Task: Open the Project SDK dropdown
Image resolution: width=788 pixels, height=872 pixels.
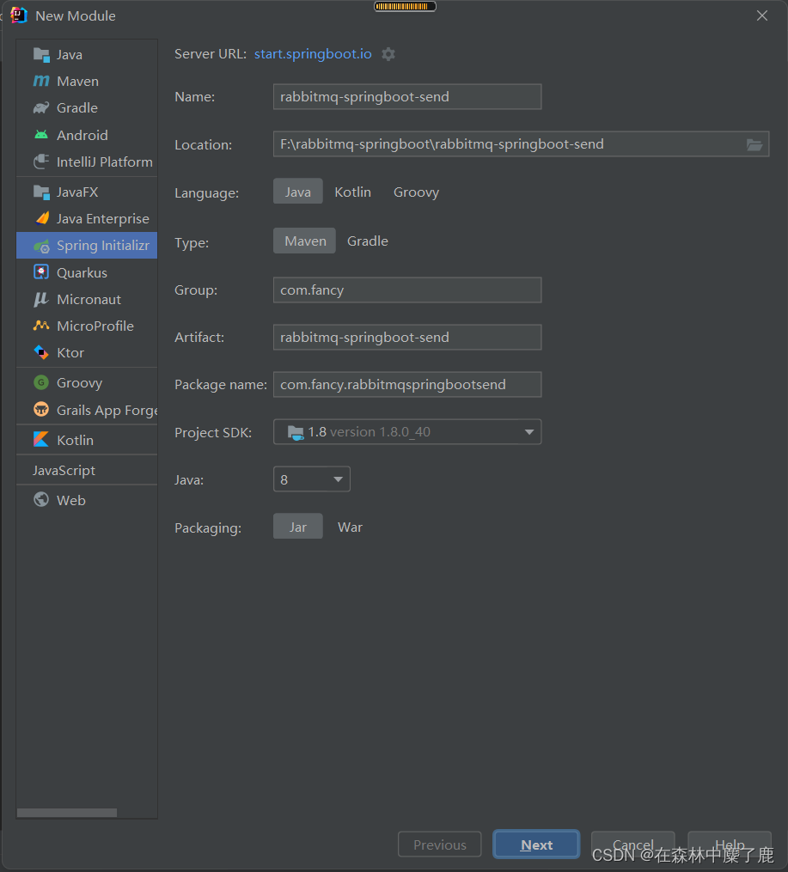Action: tap(407, 432)
